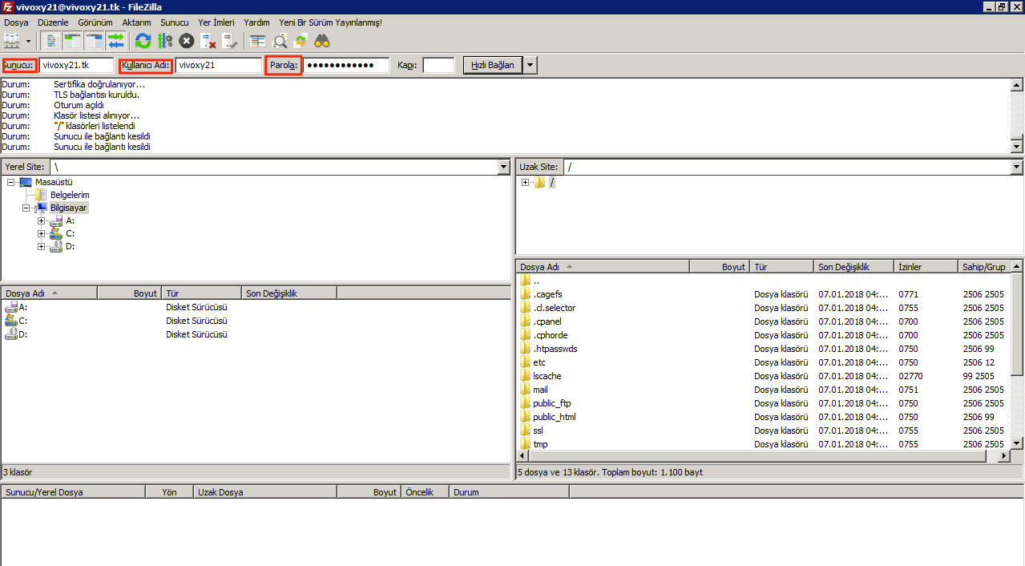Go up via the .. parent folder

pyautogui.click(x=535, y=281)
